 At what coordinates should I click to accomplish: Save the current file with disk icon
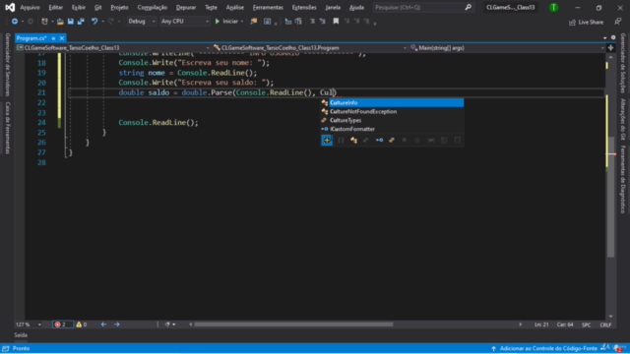(x=70, y=22)
